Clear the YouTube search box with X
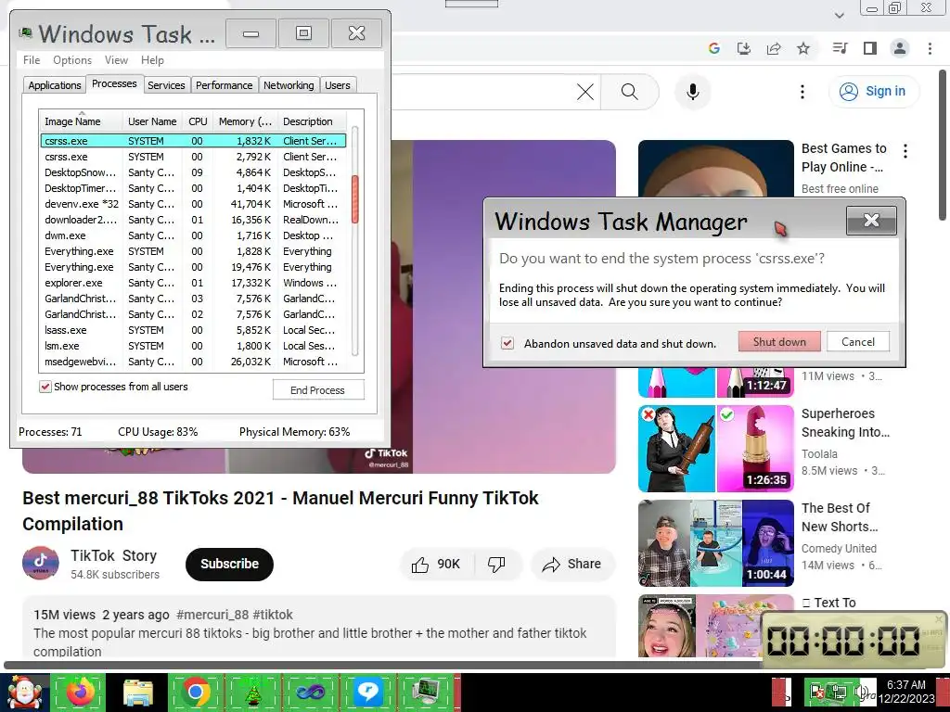This screenshot has width=950, height=712. pos(585,92)
